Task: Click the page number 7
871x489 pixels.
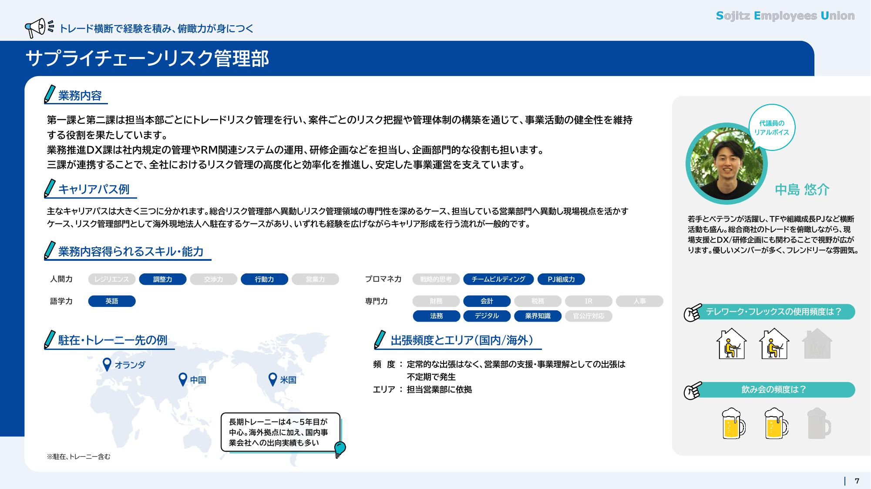Action: point(857,481)
